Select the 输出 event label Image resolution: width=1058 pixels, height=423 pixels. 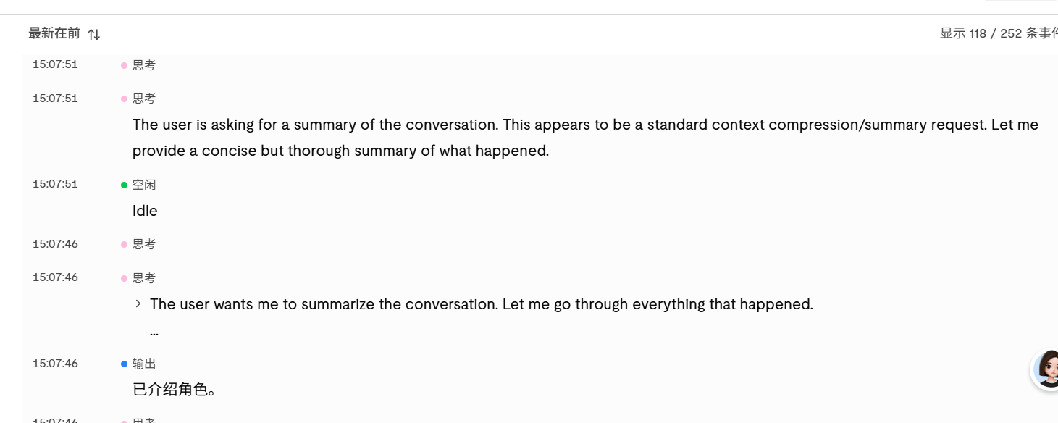pyautogui.click(x=144, y=364)
